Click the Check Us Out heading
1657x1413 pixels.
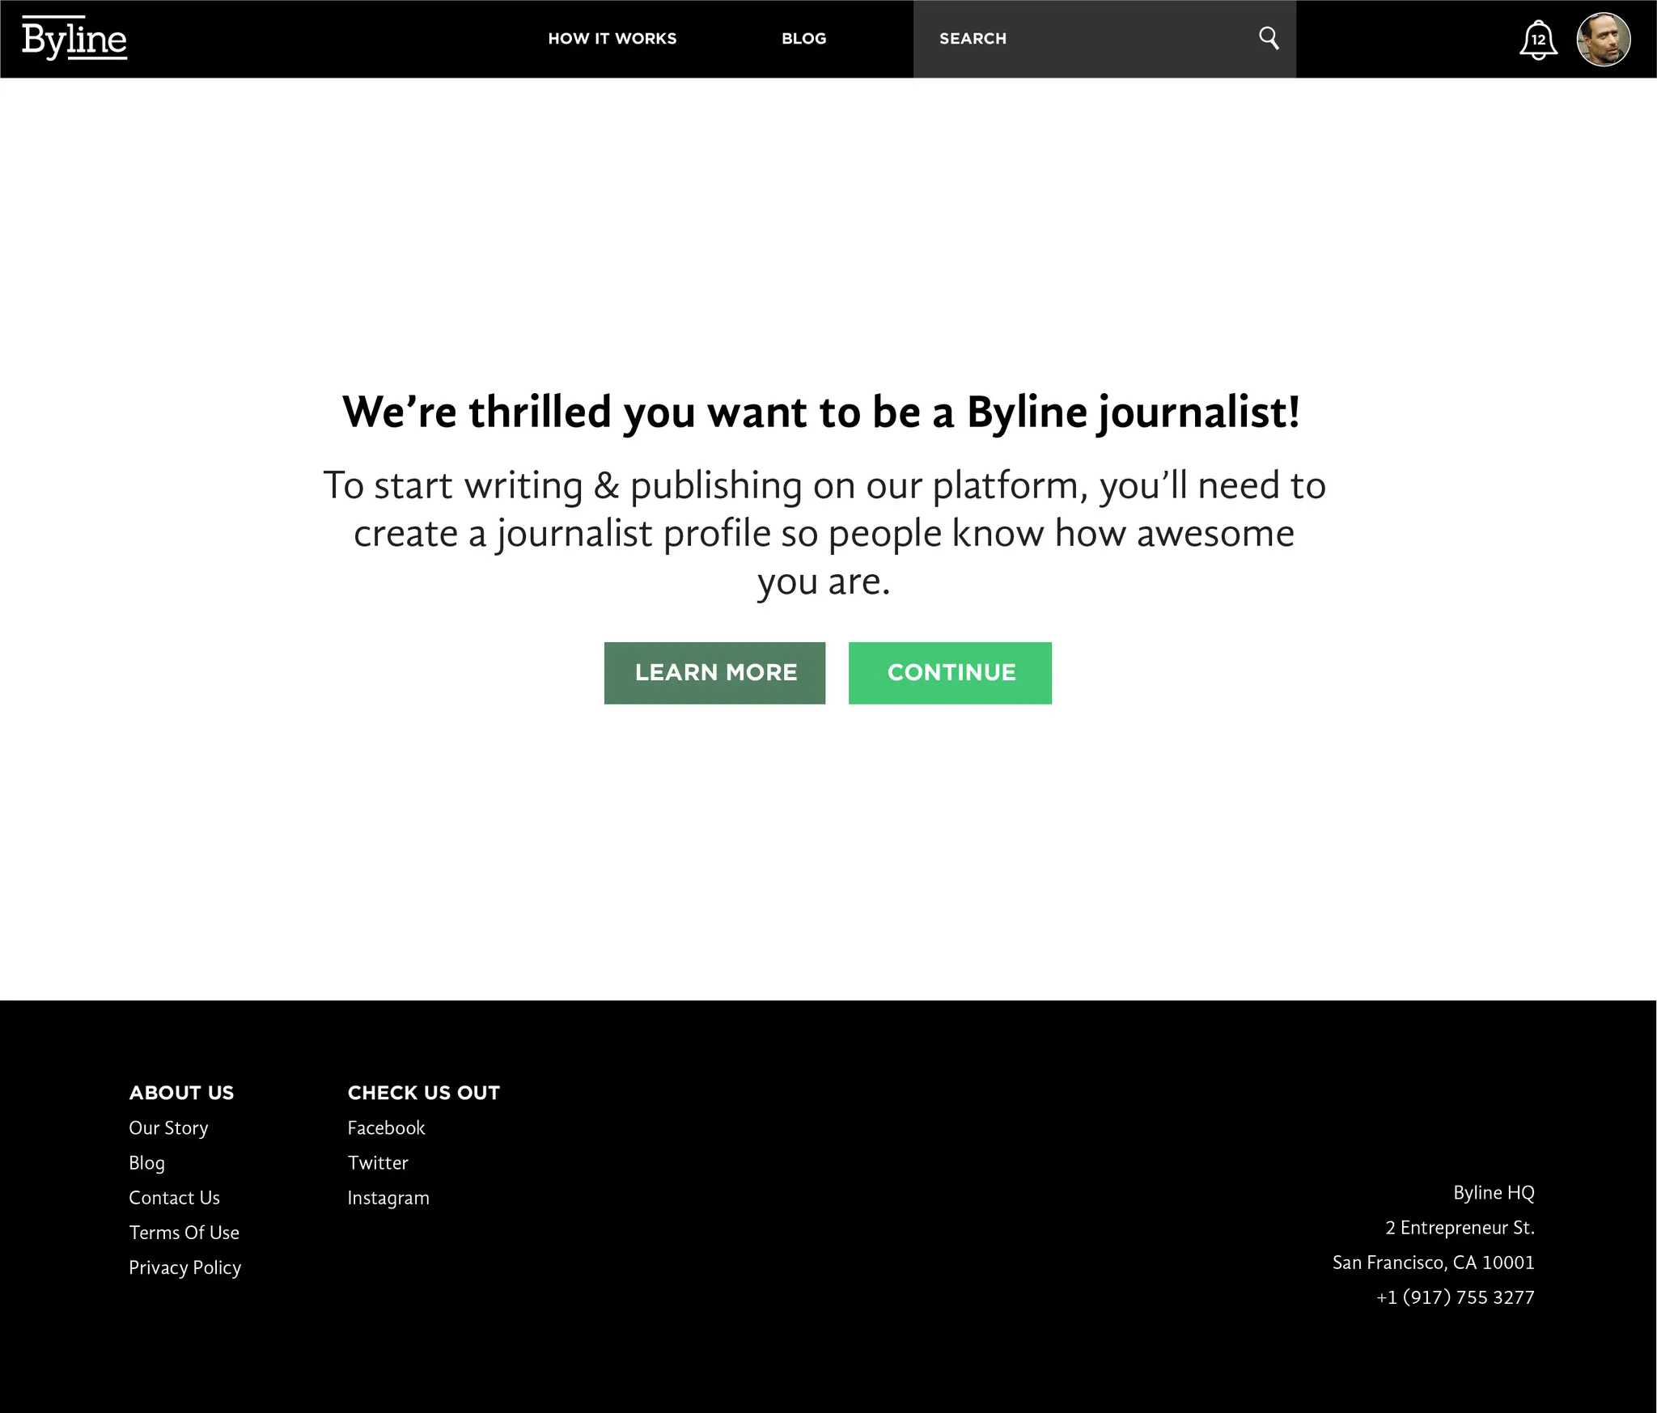(x=423, y=1093)
